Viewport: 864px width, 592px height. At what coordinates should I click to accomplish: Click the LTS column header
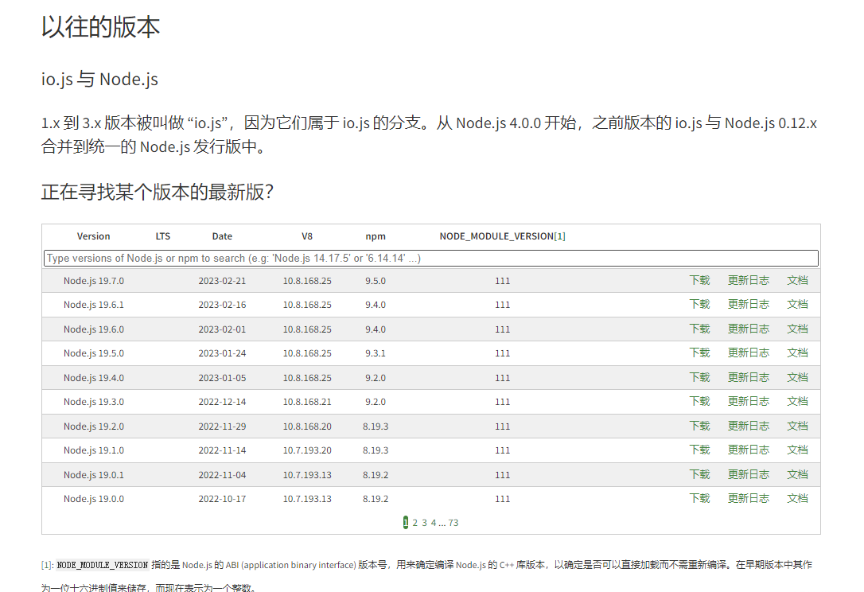pos(162,236)
